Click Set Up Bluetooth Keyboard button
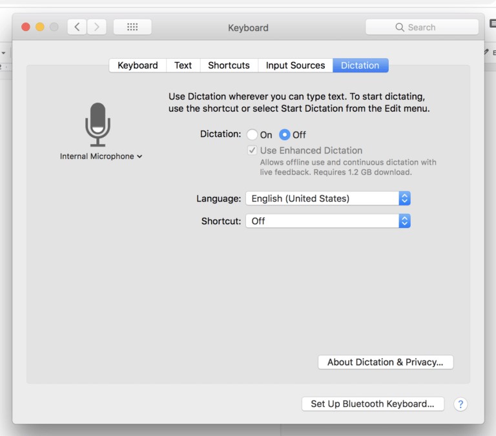 pyautogui.click(x=373, y=404)
